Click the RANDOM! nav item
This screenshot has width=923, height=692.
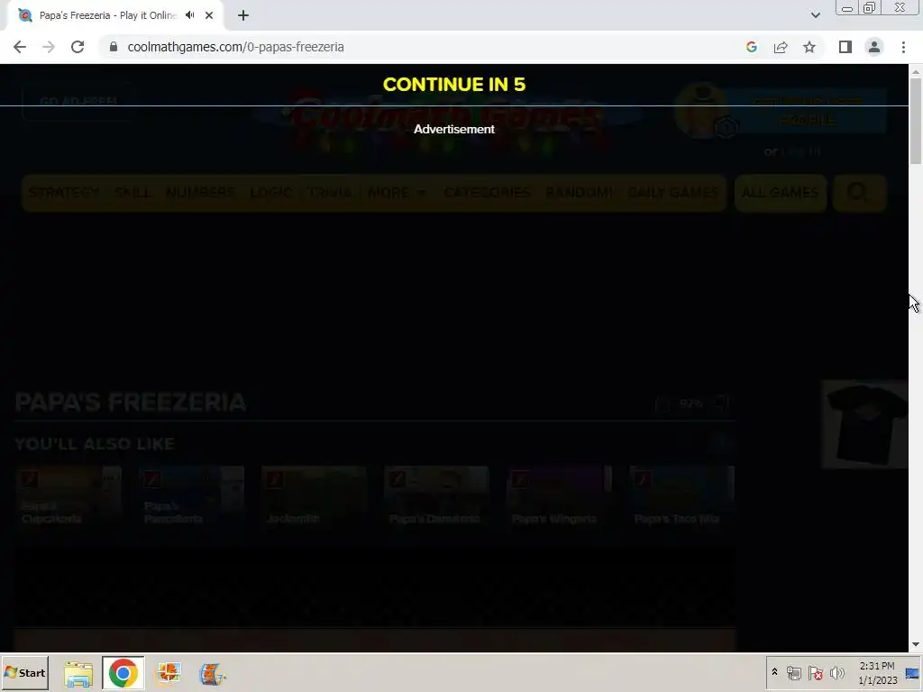point(579,193)
